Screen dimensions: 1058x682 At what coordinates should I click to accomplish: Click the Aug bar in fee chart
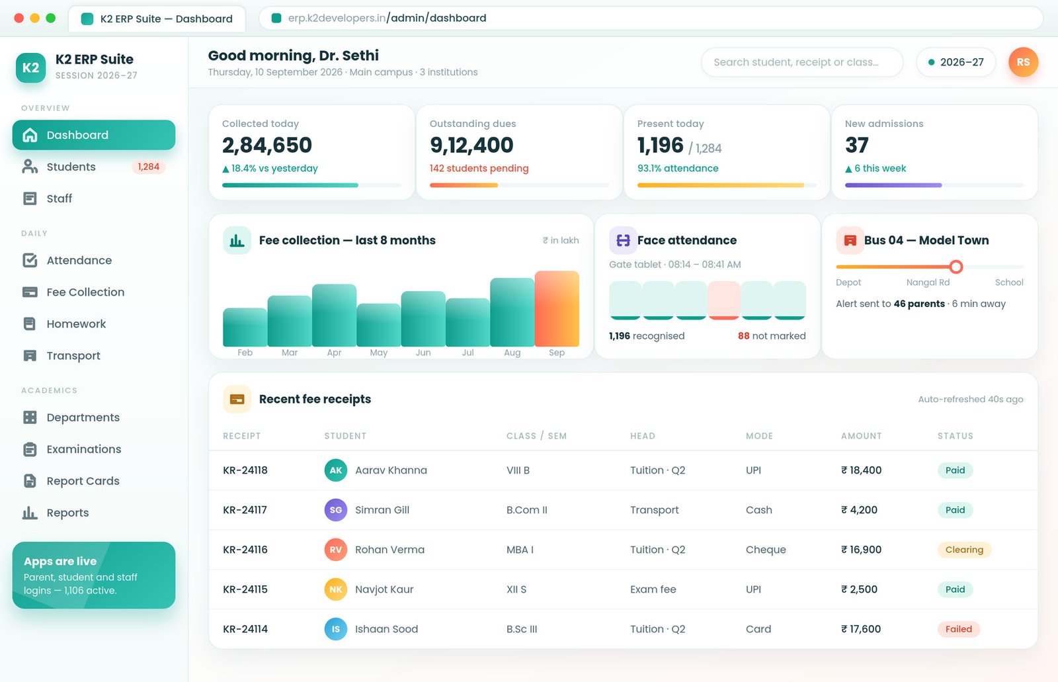(x=512, y=312)
